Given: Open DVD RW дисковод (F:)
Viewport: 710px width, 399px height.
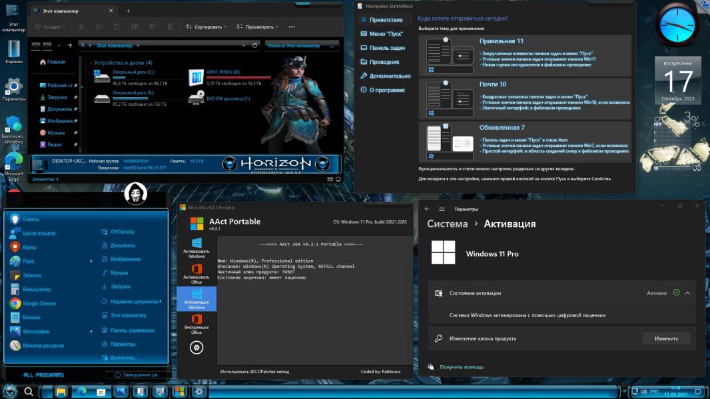Looking at the screenshot, I should (x=220, y=98).
